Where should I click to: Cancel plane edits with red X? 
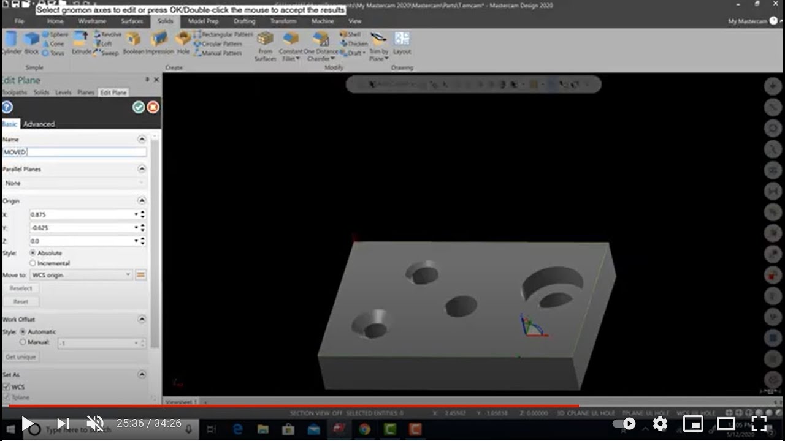coord(153,107)
